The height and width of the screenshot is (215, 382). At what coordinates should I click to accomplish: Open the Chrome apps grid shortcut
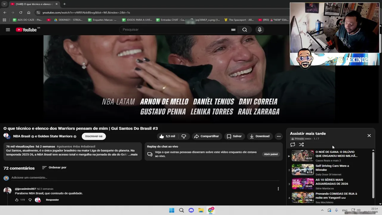coord(4,20)
